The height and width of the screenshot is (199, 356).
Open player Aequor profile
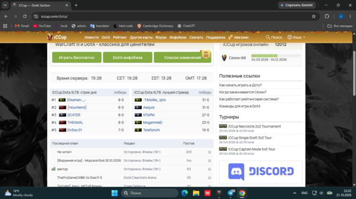(149, 108)
